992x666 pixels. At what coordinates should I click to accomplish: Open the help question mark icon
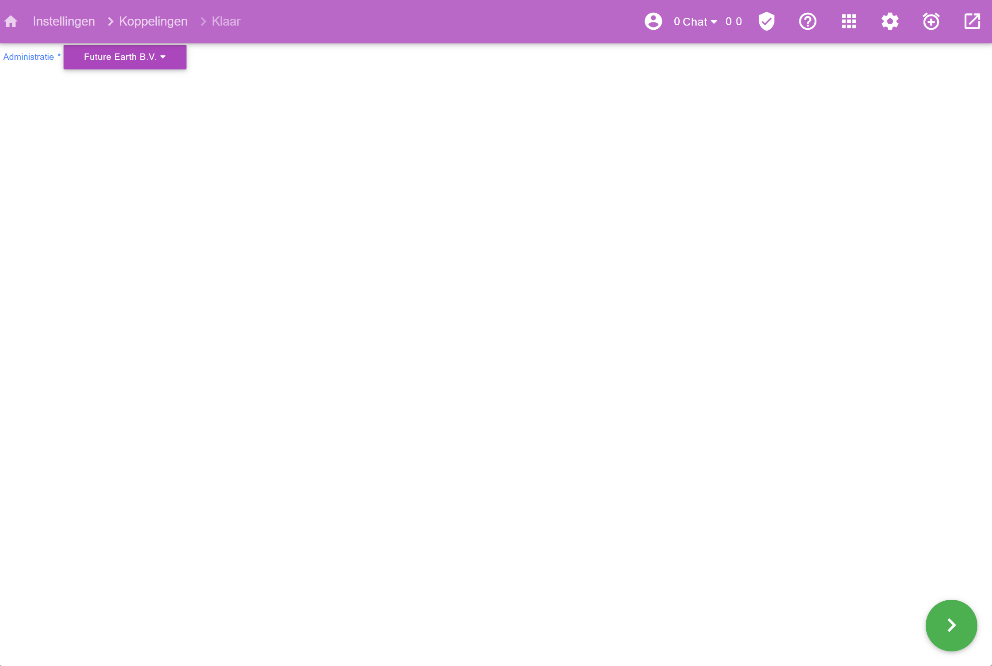pyautogui.click(x=807, y=21)
